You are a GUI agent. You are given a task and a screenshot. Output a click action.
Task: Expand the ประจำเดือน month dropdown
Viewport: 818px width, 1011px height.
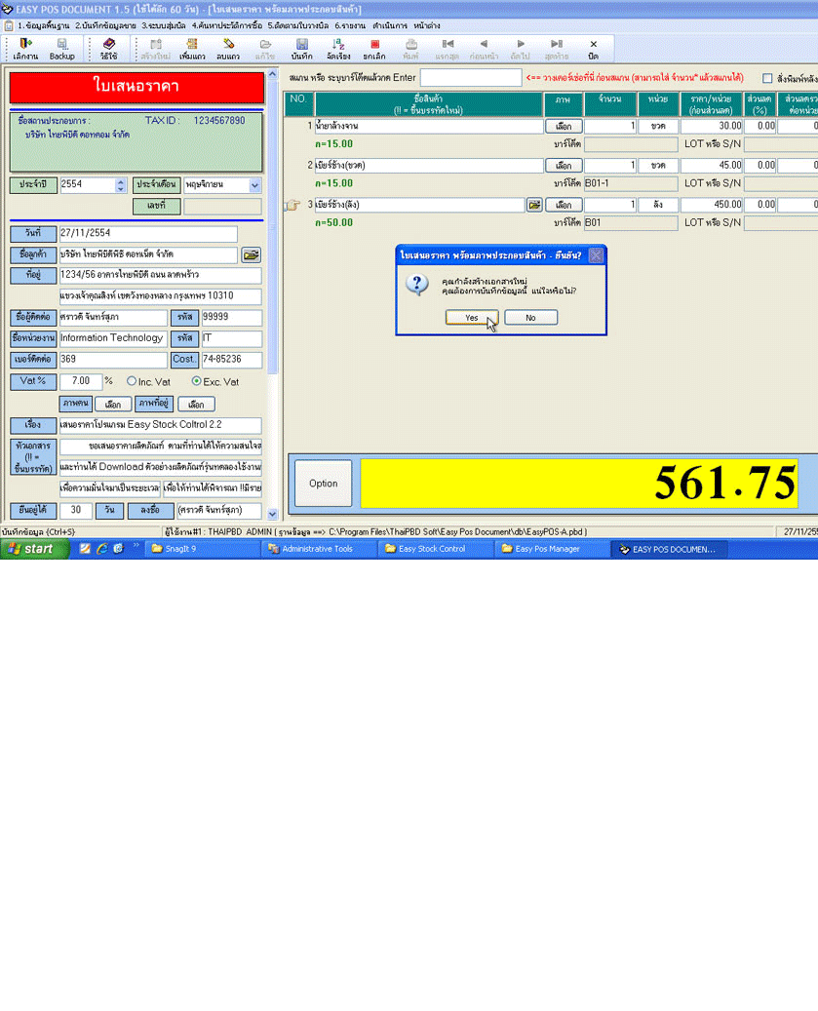pyautogui.click(x=255, y=185)
